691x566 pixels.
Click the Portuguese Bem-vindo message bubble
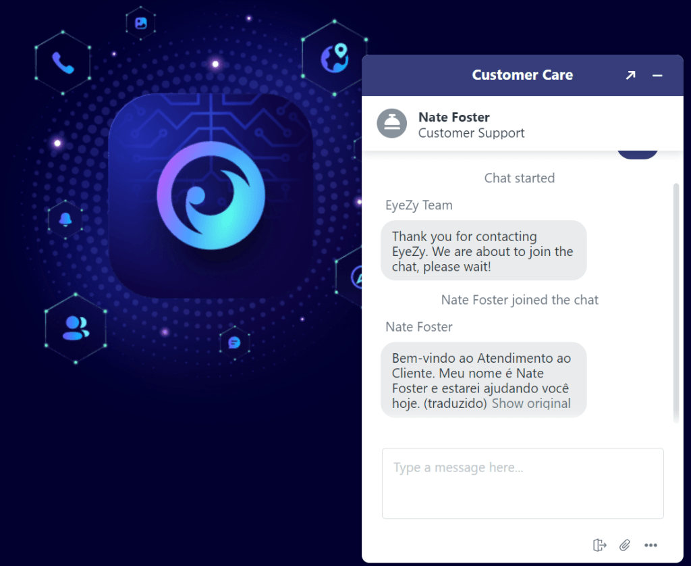click(483, 380)
